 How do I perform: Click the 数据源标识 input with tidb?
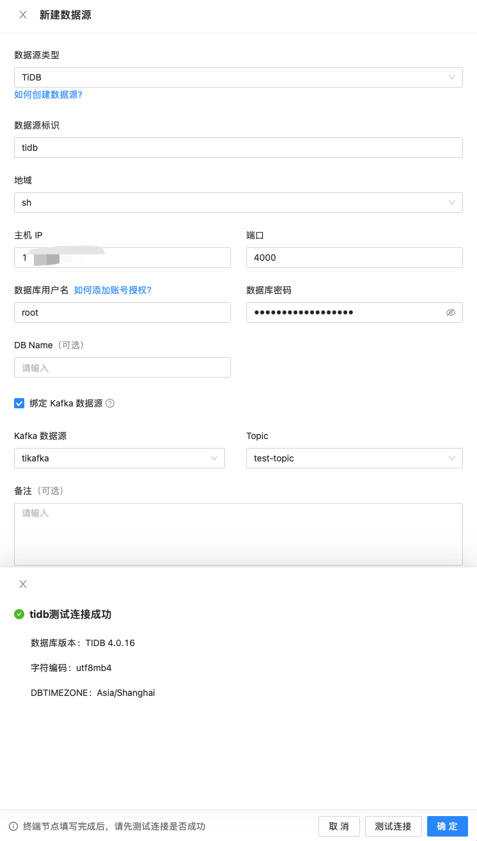pyautogui.click(x=238, y=148)
